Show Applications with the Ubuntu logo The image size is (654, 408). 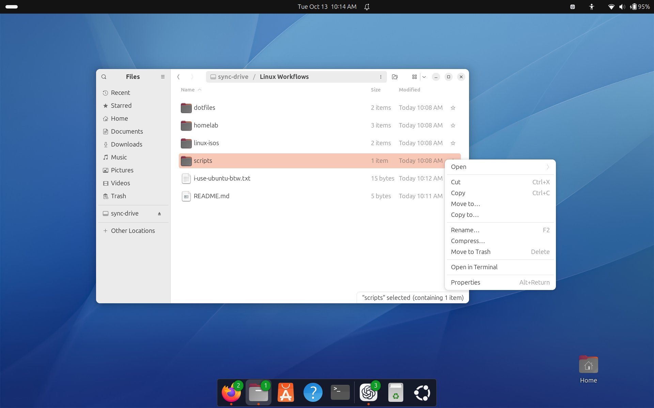click(x=422, y=393)
